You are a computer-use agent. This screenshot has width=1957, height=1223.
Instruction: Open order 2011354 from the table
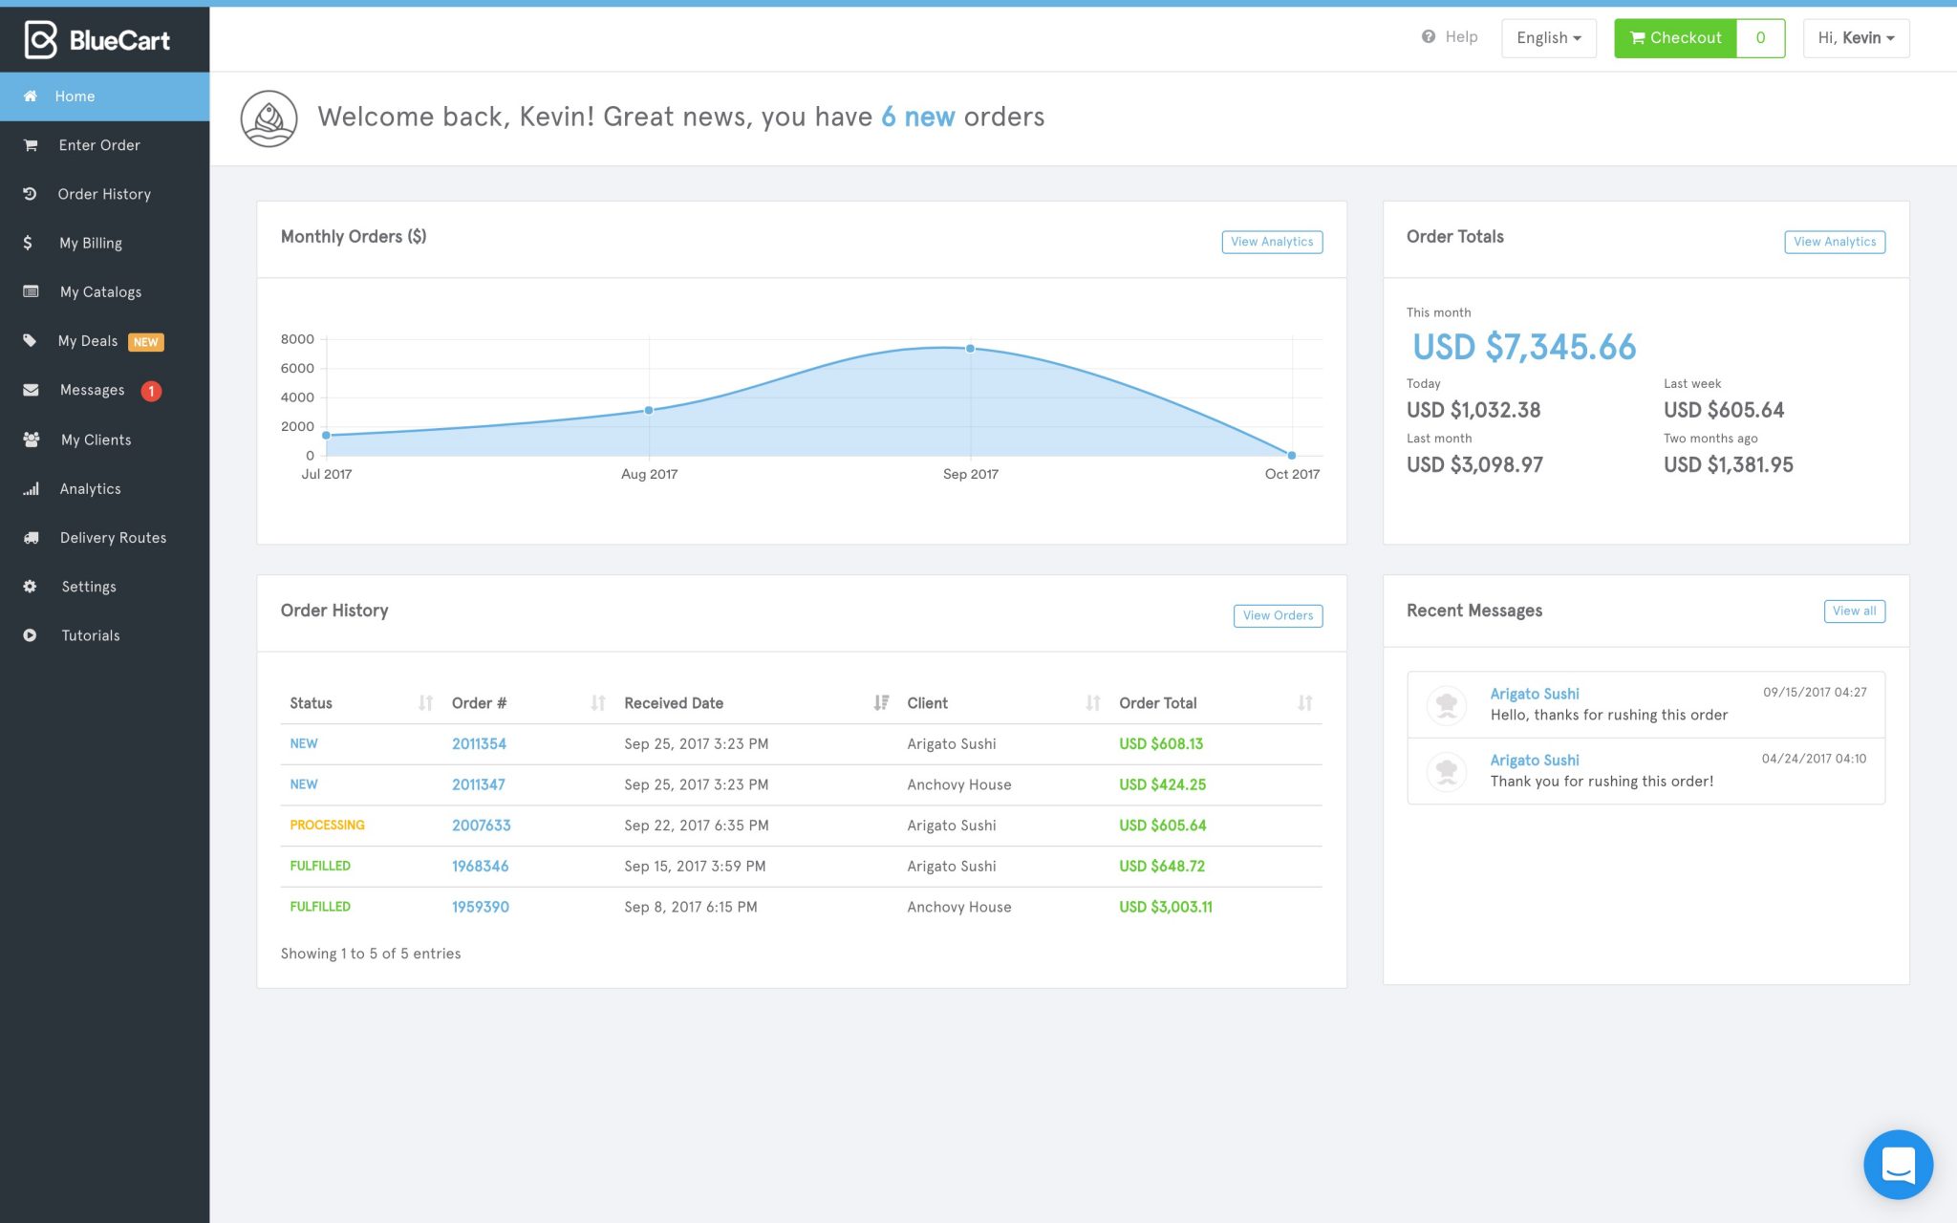[x=479, y=743]
